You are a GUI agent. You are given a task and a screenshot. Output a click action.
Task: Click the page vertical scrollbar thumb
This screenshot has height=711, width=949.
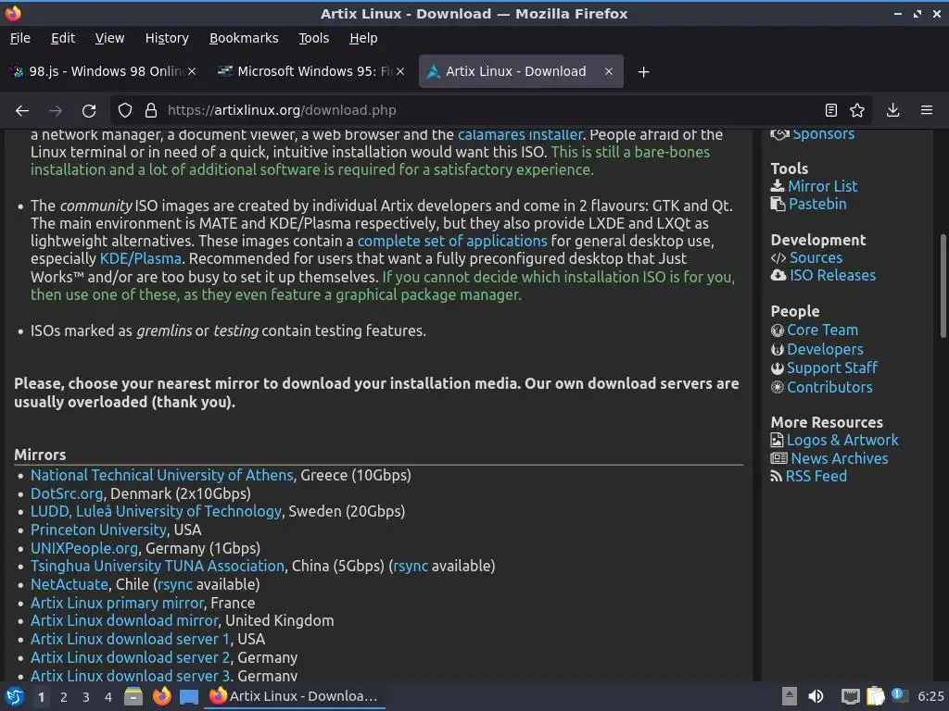click(943, 286)
